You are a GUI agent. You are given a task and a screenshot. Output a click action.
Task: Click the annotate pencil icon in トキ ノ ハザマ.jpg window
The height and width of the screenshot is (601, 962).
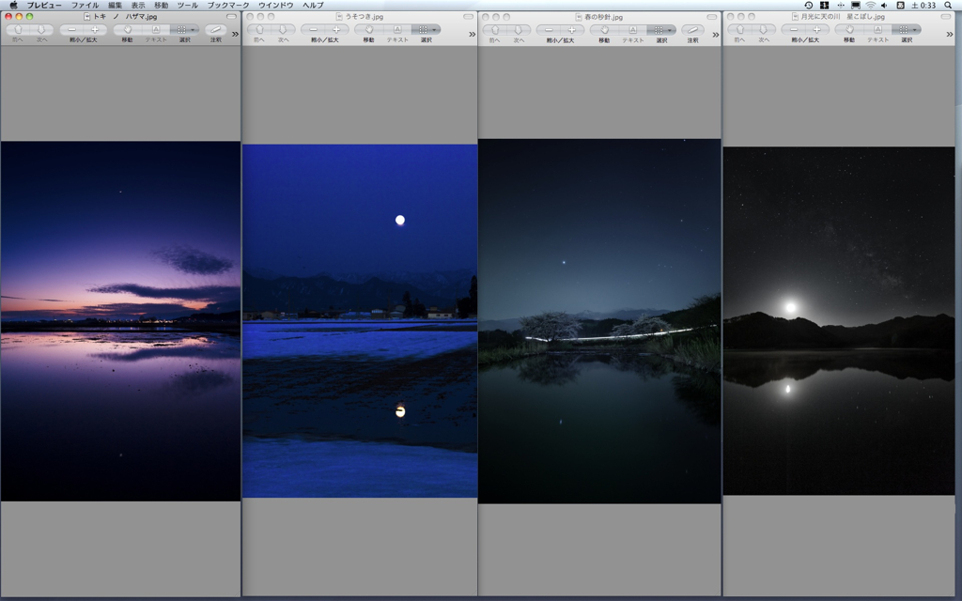coord(216,30)
